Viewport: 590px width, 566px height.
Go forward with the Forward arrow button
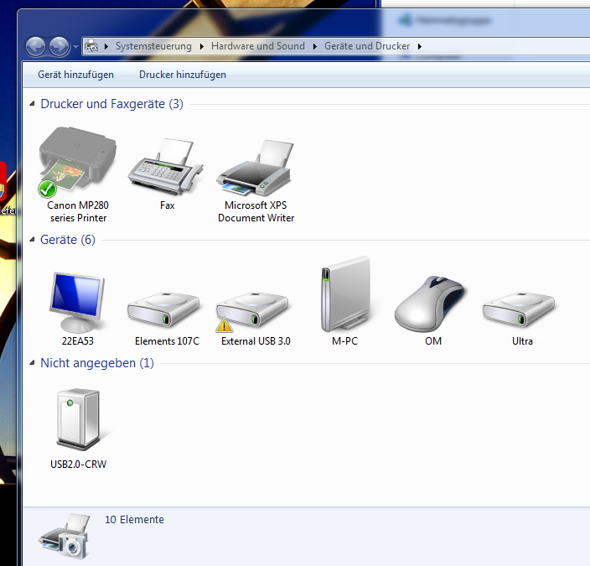59,47
